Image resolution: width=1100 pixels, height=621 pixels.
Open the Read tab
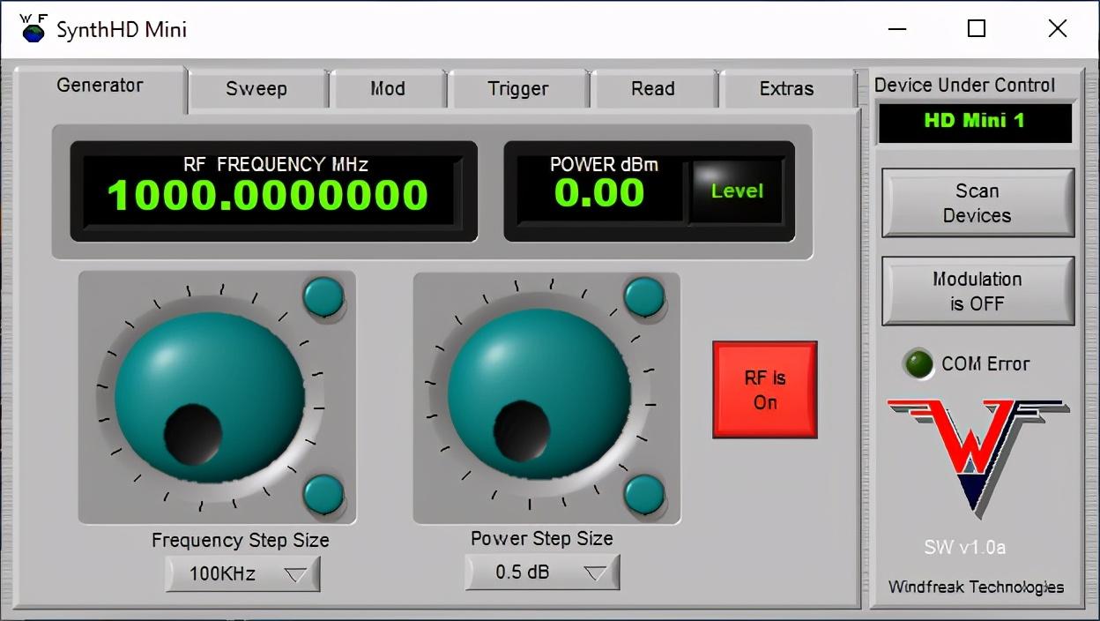point(653,89)
